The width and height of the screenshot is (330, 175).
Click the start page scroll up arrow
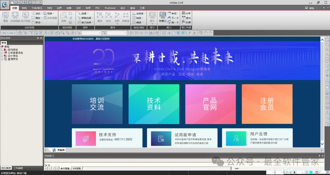coord(322,40)
